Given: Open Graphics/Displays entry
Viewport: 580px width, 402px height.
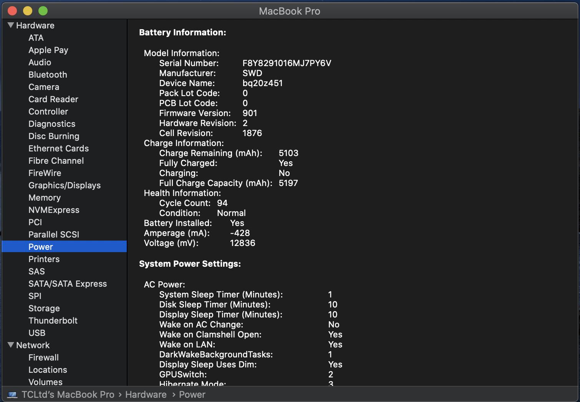Looking at the screenshot, I should [65, 185].
